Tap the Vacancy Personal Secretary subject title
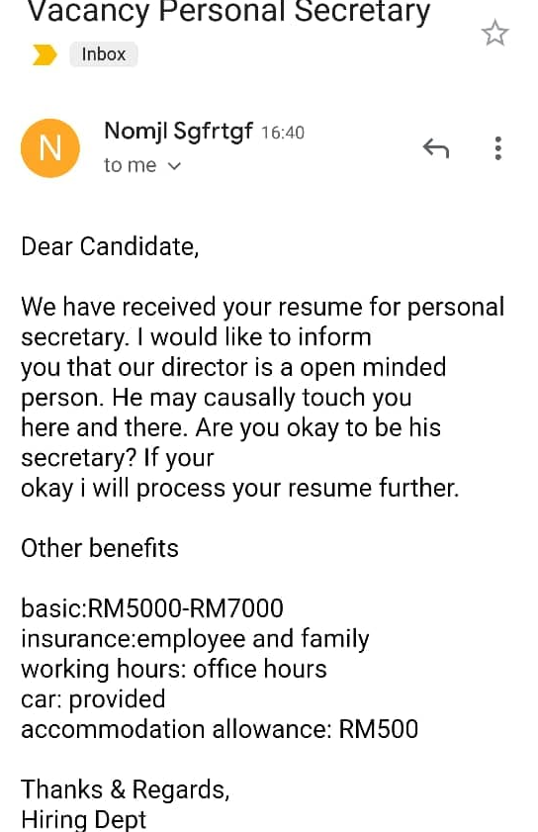 coord(228,12)
